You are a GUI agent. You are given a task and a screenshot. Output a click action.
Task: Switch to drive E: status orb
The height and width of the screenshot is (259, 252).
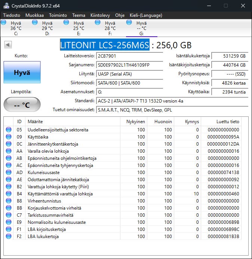[67, 22]
